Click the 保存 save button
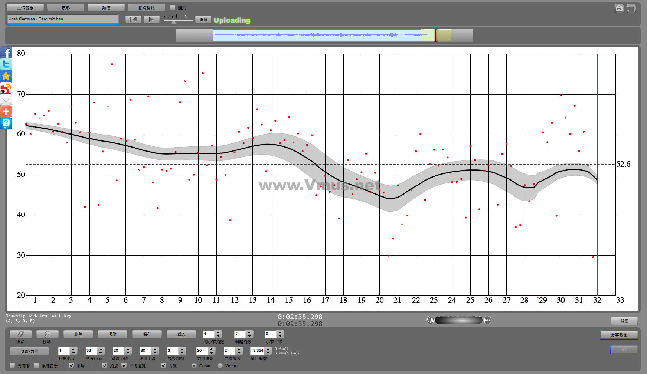647x374 pixels. coord(147,334)
